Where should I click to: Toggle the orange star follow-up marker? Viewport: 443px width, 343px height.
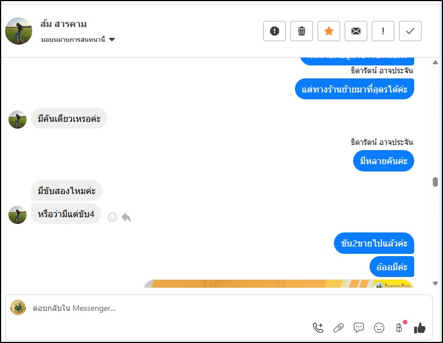329,31
